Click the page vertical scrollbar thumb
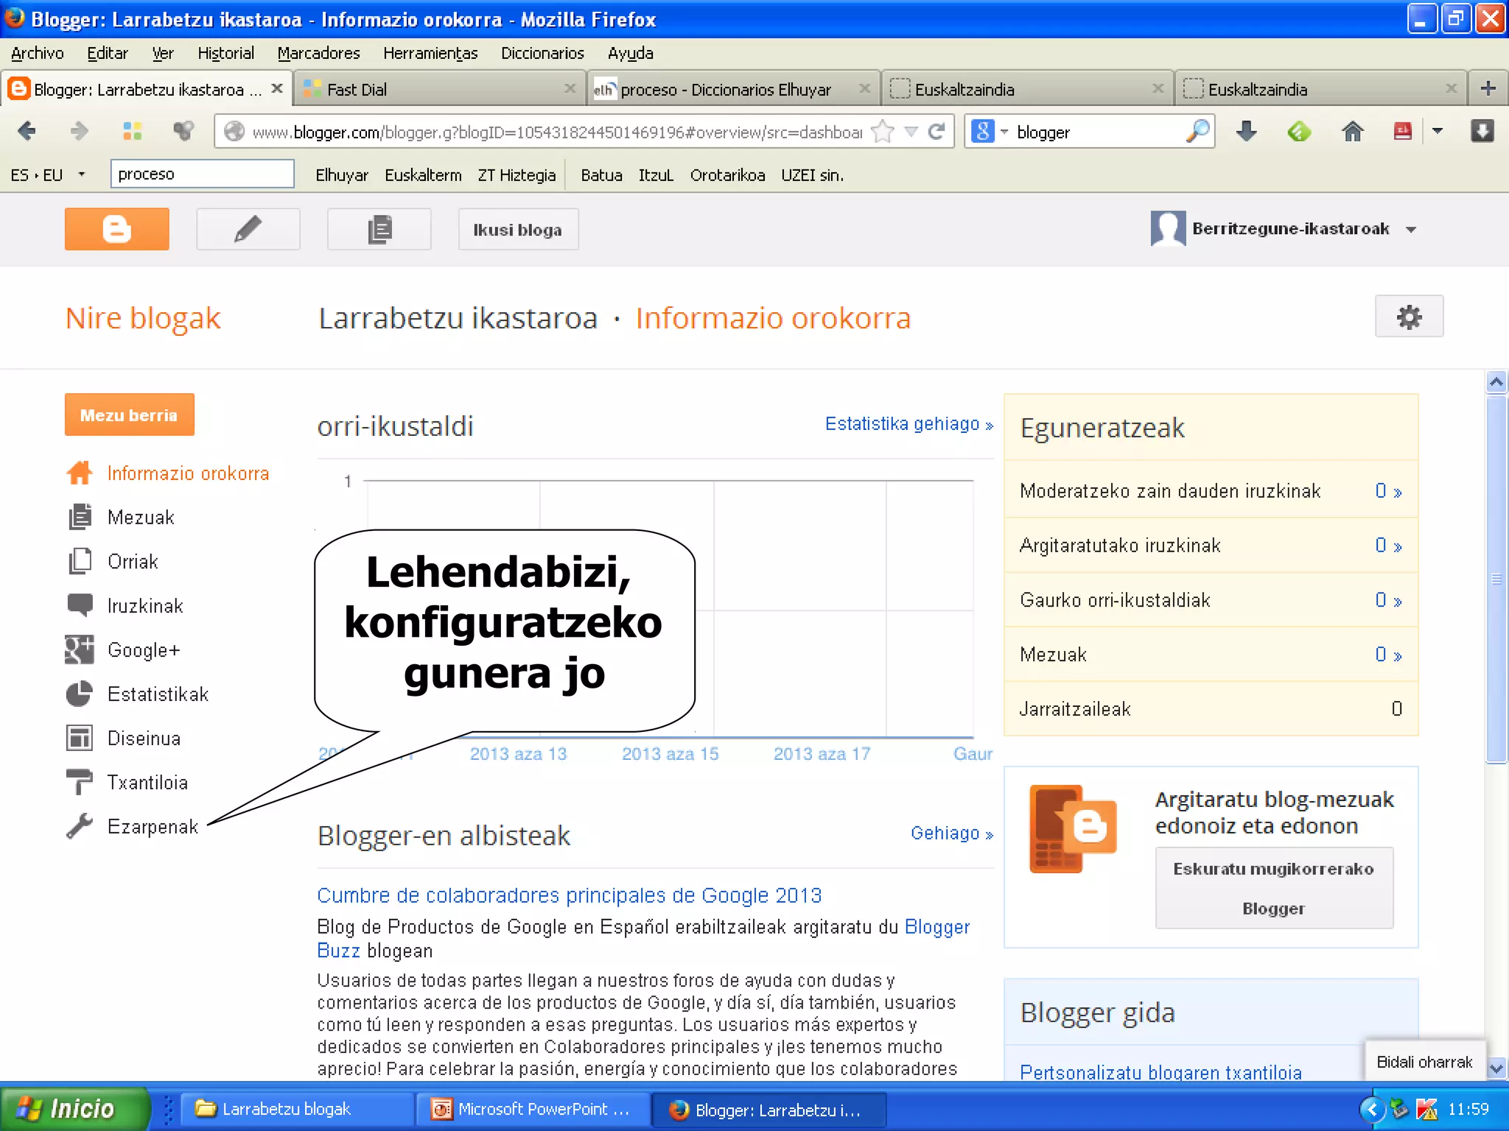Image resolution: width=1509 pixels, height=1131 pixels. coord(1496,579)
